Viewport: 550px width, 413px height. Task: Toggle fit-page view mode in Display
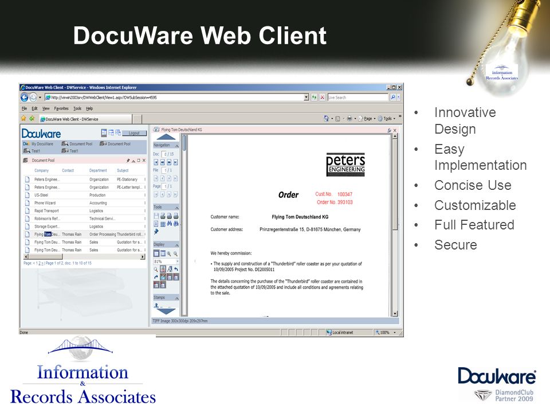coord(156,254)
